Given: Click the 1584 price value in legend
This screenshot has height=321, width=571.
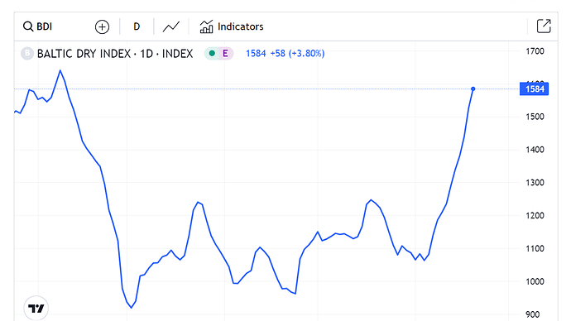Looking at the screenshot, I should pos(256,54).
